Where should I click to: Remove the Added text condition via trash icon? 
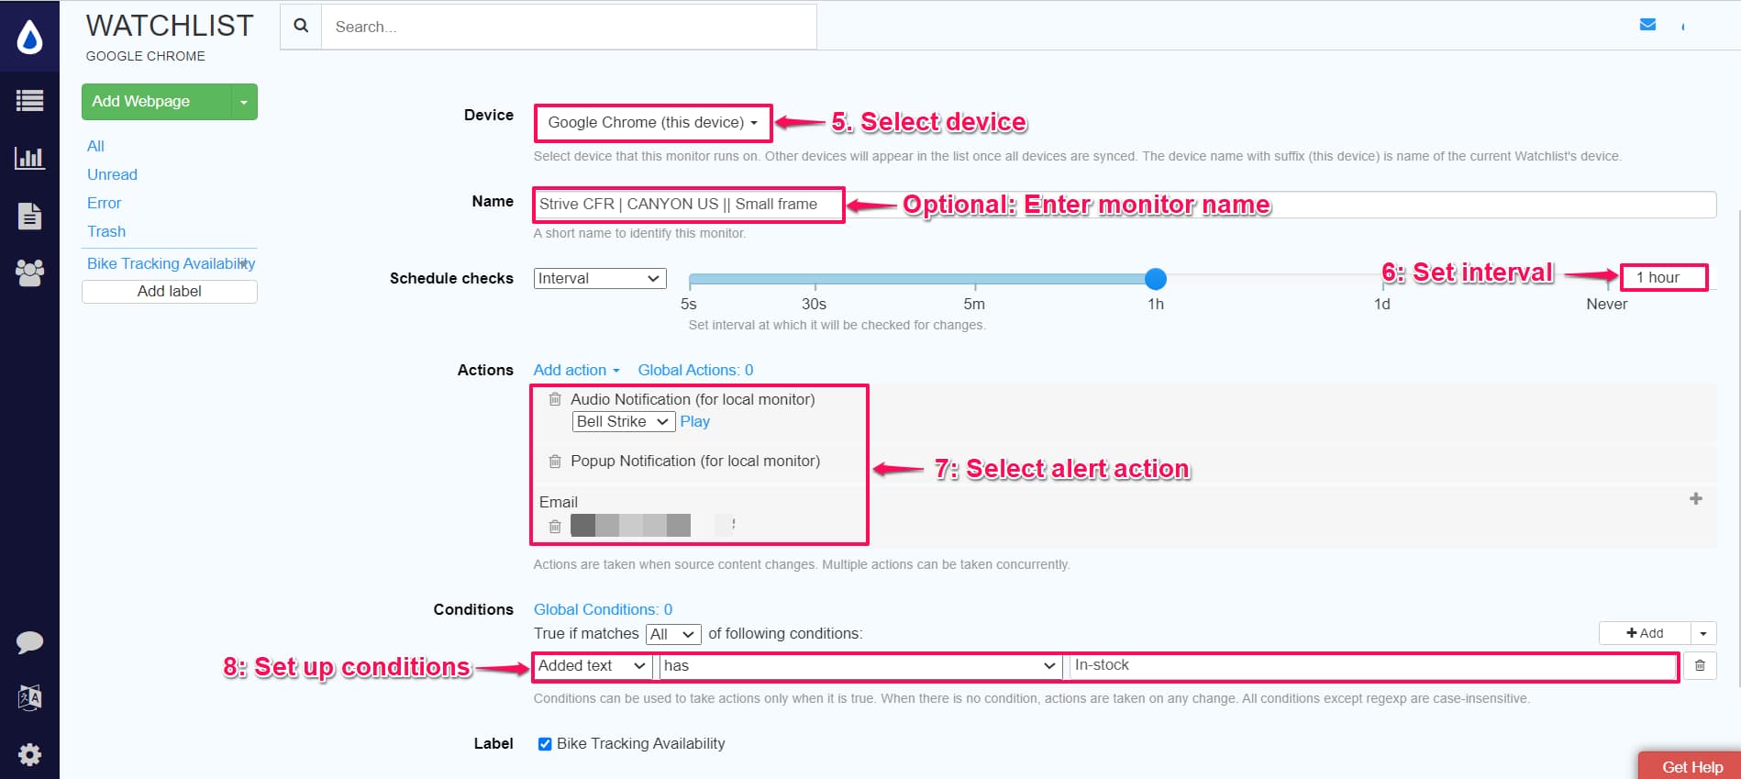(1699, 665)
